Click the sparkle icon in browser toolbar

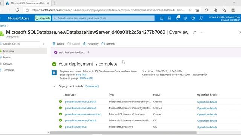point(224,10)
